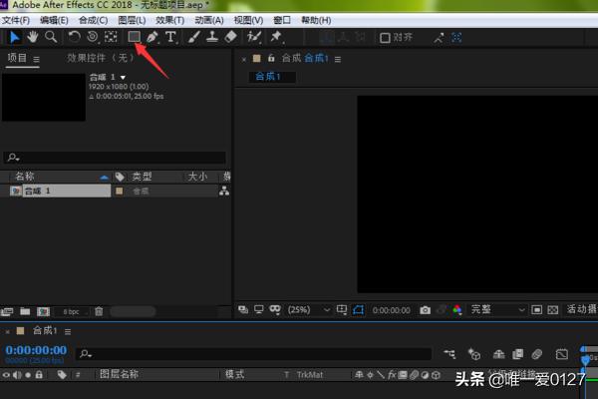Click the label color swatch for 合成 1
598x399 pixels.
coord(120,191)
